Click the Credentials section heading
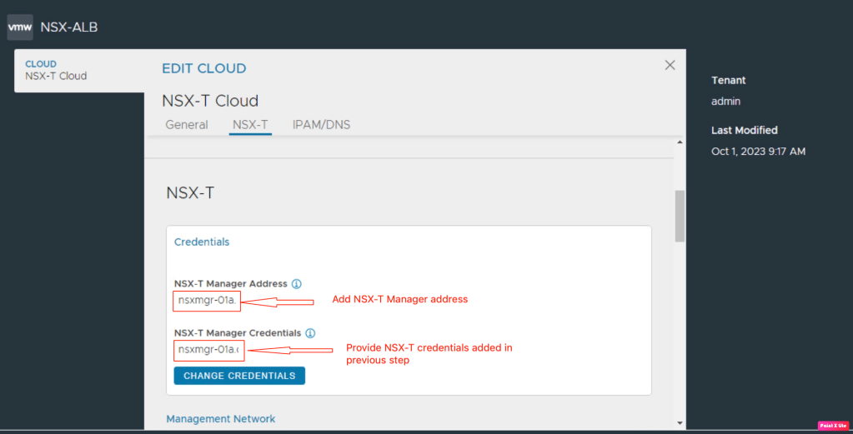This screenshot has width=853, height=434. pos(202,242)
